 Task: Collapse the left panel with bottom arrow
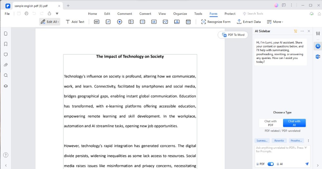[6, 165]
